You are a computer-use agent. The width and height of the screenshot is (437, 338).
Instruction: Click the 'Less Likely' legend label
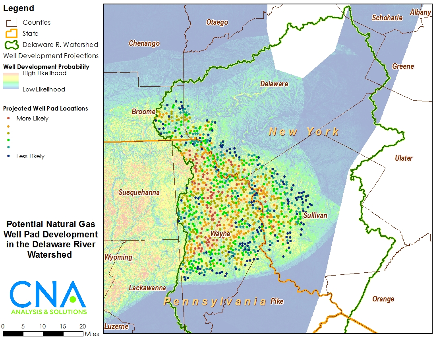pos(30,156)
